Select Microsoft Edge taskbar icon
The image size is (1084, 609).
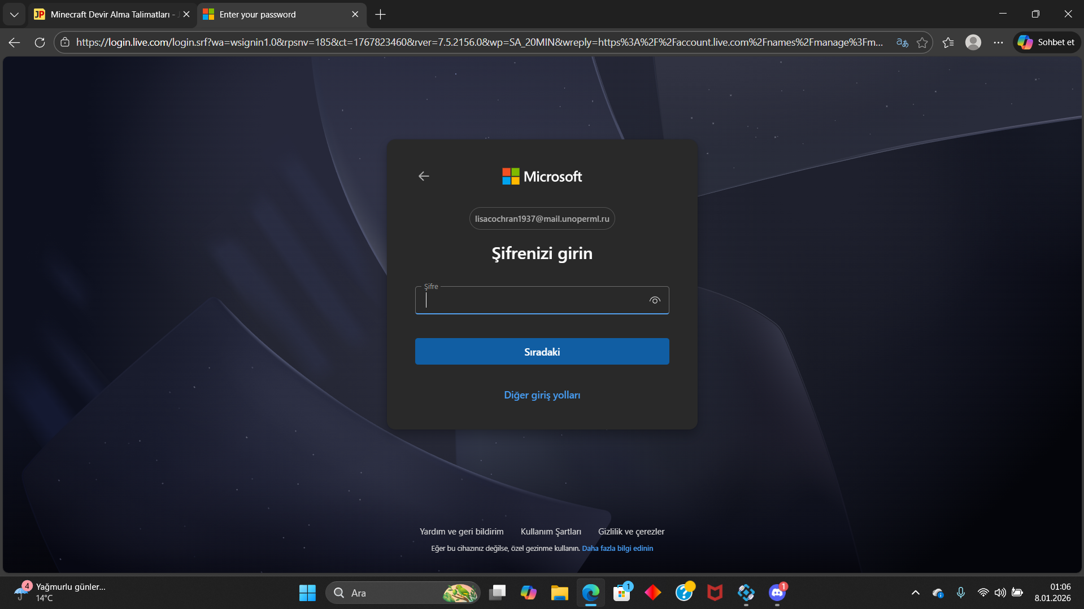pos(591,593)
